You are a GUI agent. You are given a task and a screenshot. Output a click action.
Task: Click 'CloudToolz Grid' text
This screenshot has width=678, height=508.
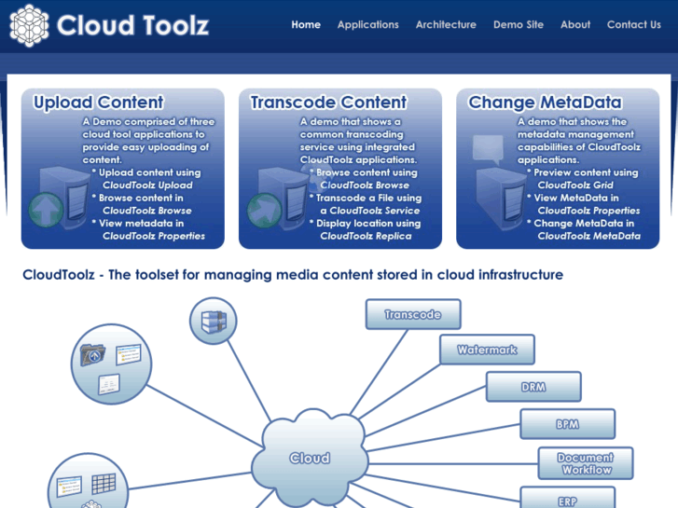[575, 185]
